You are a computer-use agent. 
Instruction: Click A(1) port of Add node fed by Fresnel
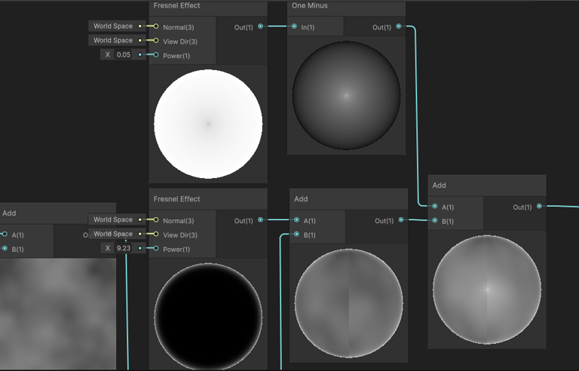(296, 220)
